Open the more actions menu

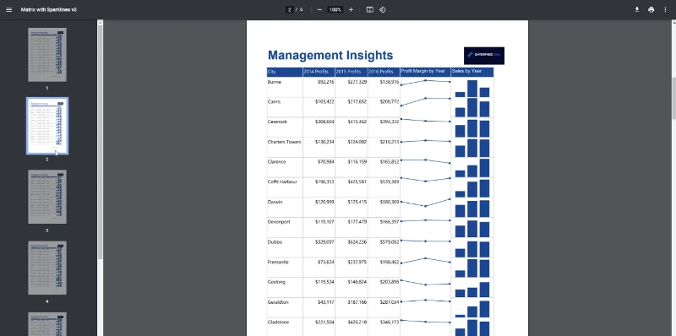pos(665,9)
